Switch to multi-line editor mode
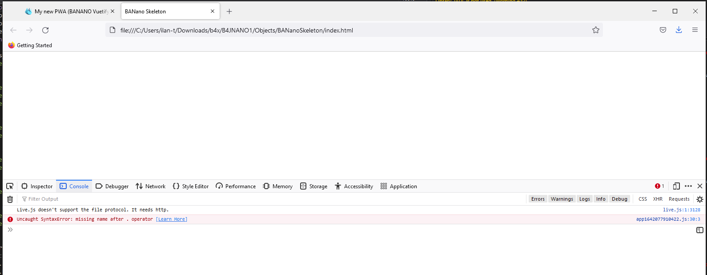 click(x=699, y=230)
